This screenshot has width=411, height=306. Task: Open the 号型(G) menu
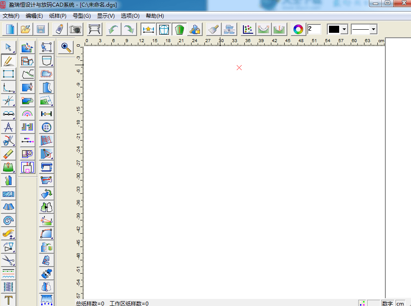(x=82, y=16)
